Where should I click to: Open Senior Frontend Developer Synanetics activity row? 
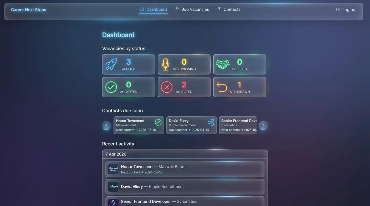click(185, 202)
